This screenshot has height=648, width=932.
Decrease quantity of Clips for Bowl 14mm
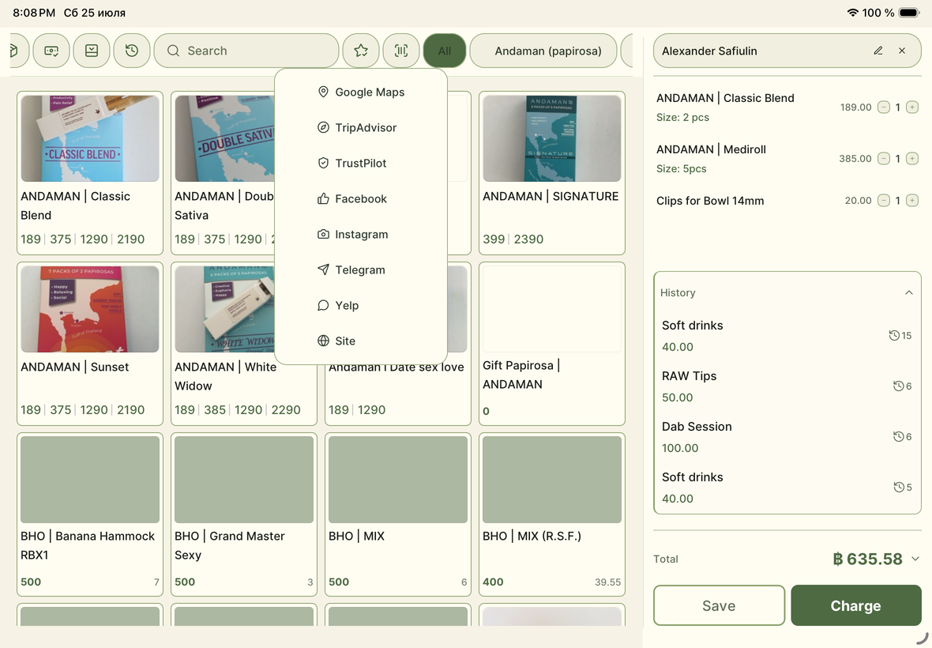[884, 201]
